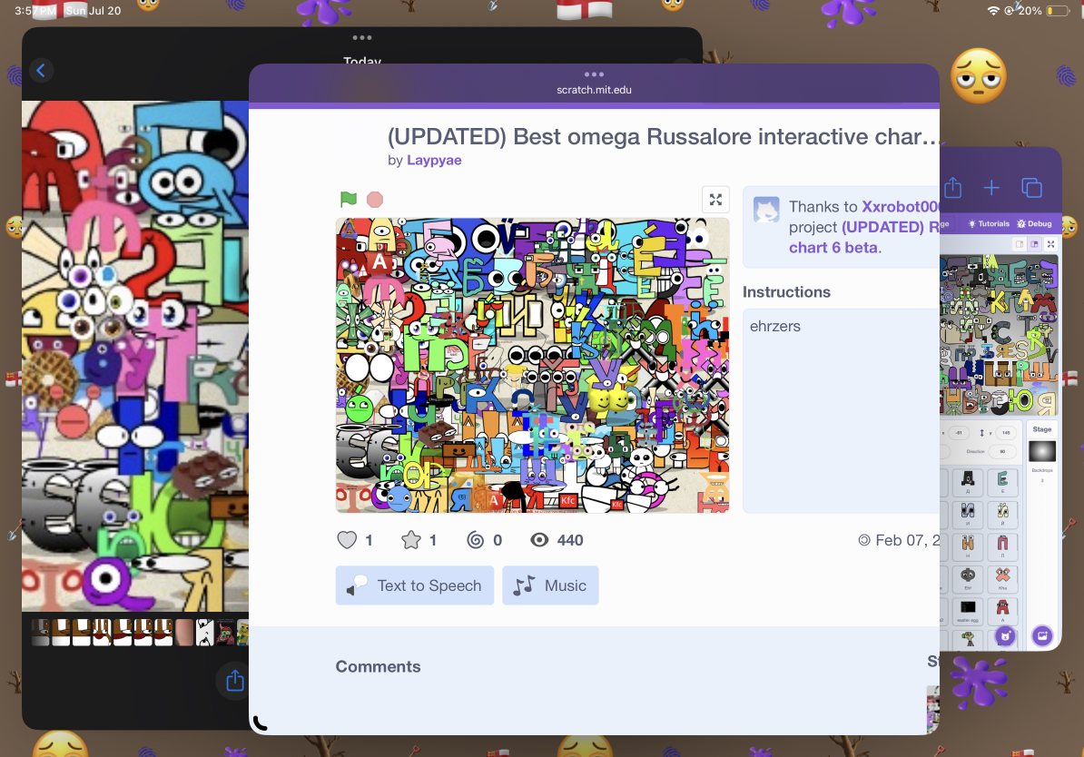1084x757 pixels.
Task: Show the tab overview in the right Safari window
Action: [1031, 187]
